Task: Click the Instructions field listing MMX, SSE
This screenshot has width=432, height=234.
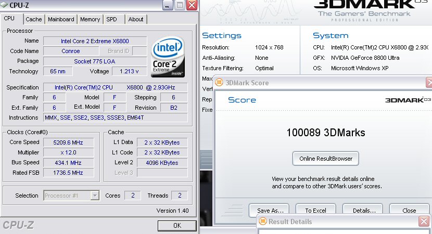Action: [x=115, y=118]
